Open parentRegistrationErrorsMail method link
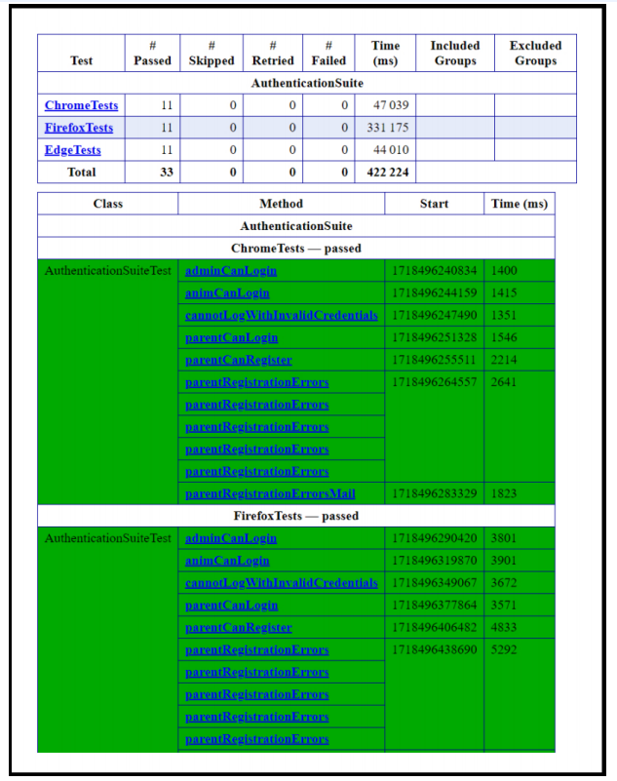Screen dimensions: 617x781 pos(270,494)
